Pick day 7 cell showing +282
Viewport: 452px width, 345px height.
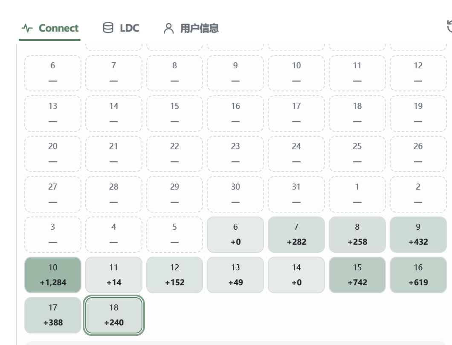coord(296,234)
